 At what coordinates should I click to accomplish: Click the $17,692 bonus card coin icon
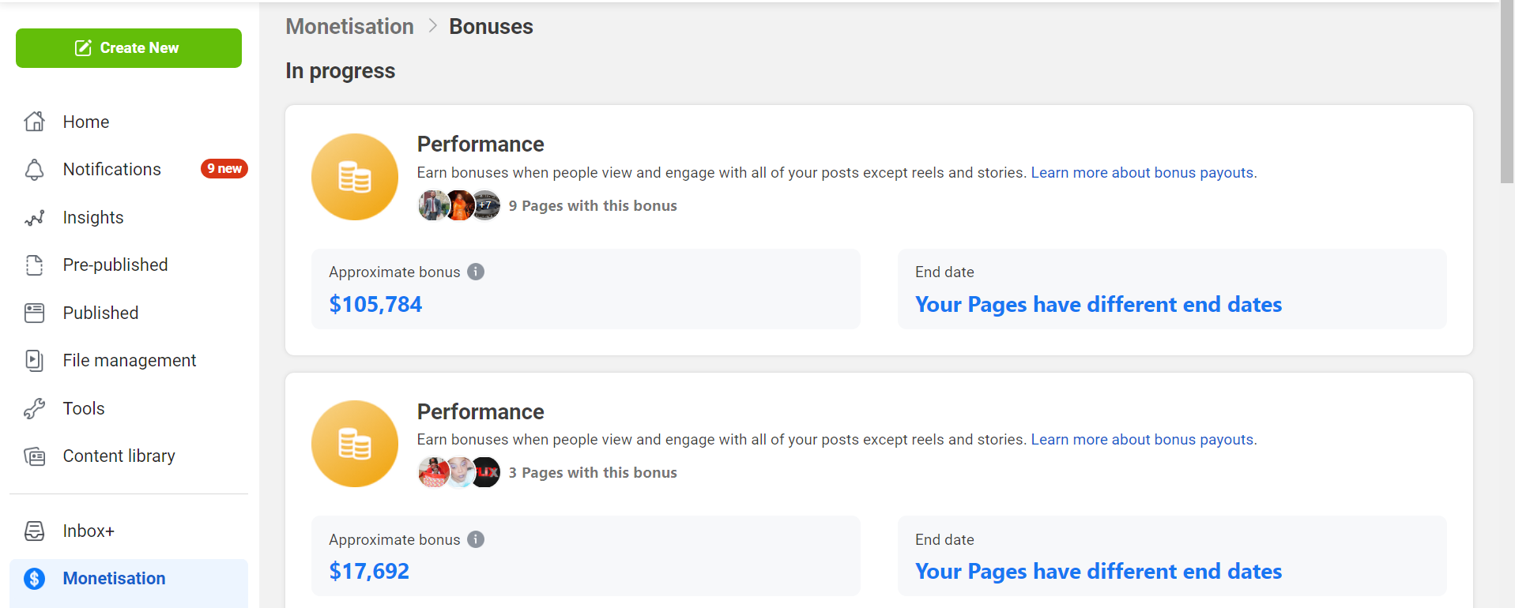point(355,444)
